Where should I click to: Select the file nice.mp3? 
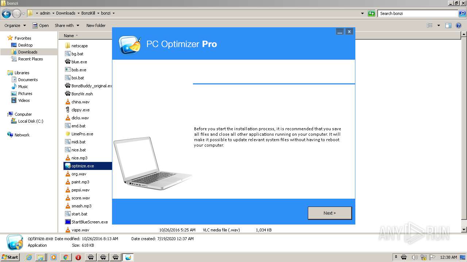point(80,158)
